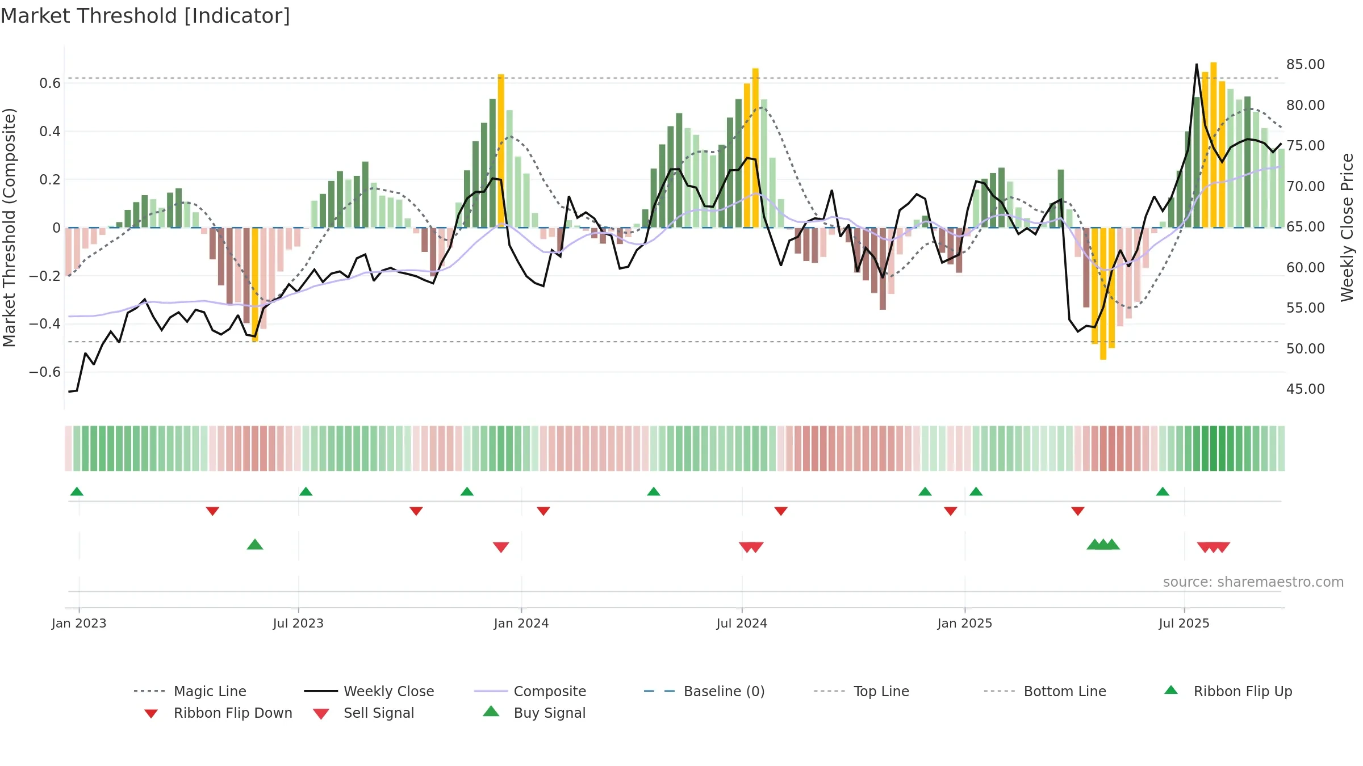Click the 'Jan 2024' x-axis label
1363x766 pixels.
point(521,624)
